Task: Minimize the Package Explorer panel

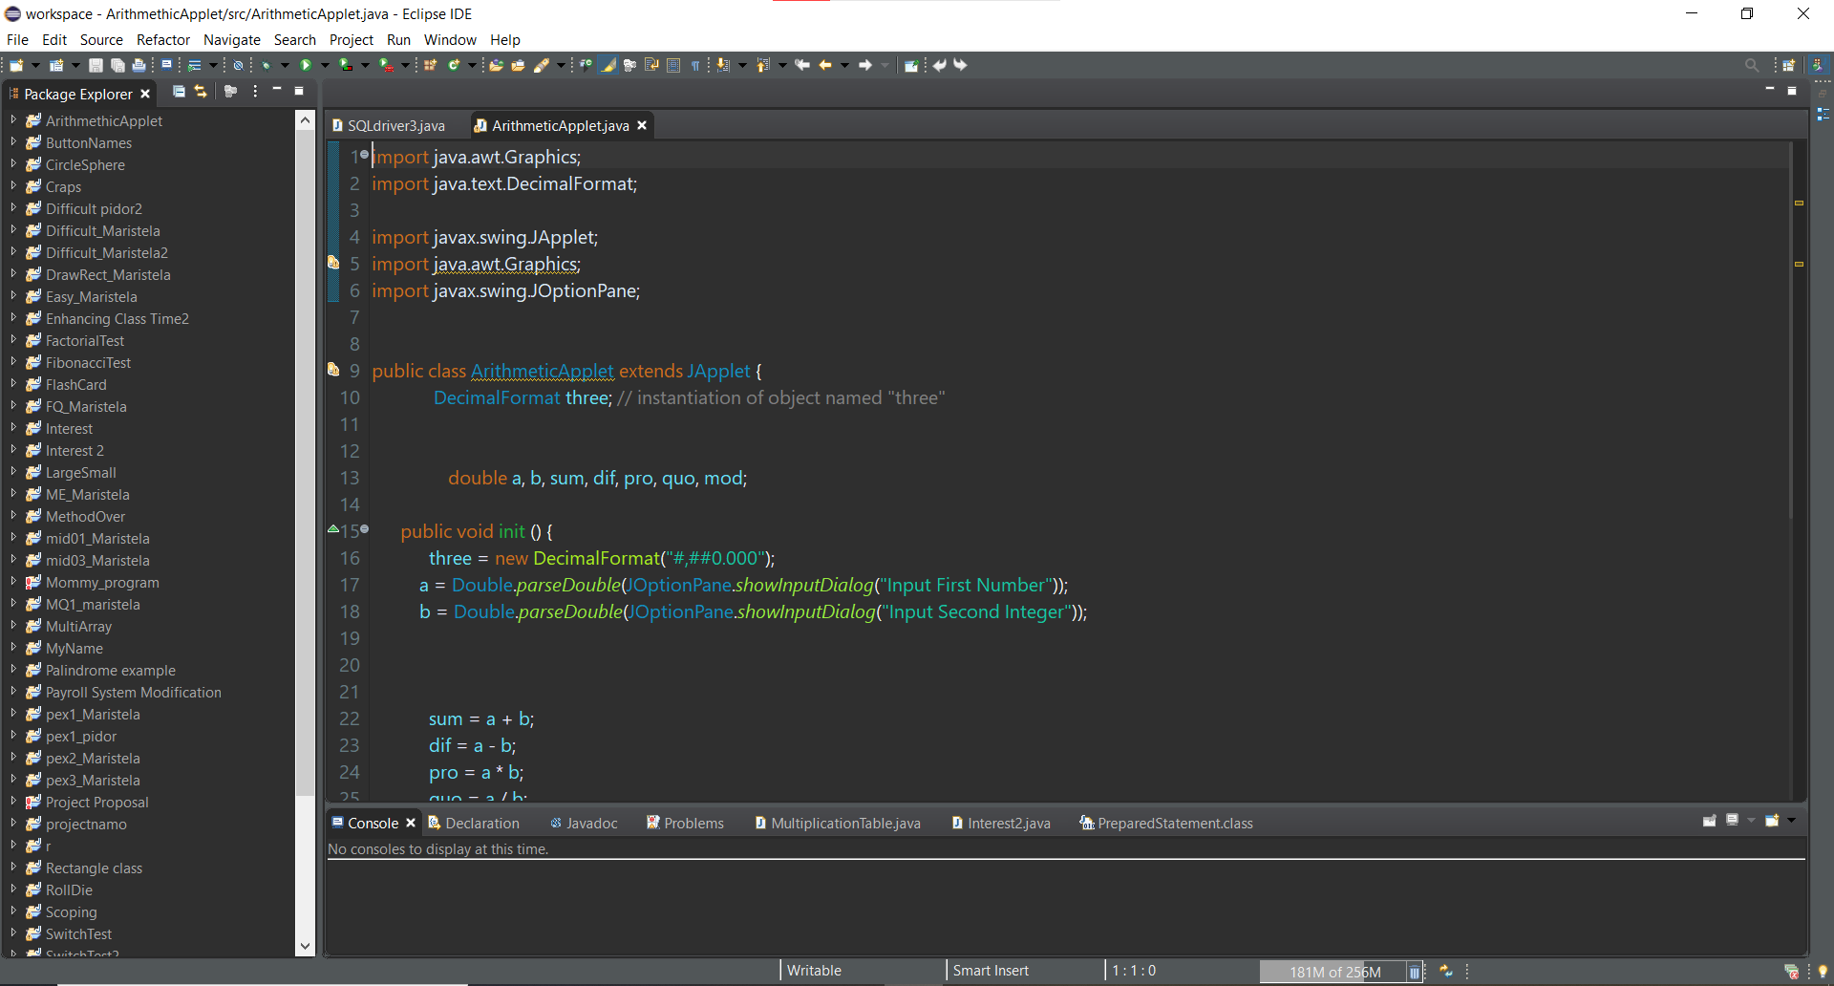Action: pyautogui.click(x=277, y=91)
